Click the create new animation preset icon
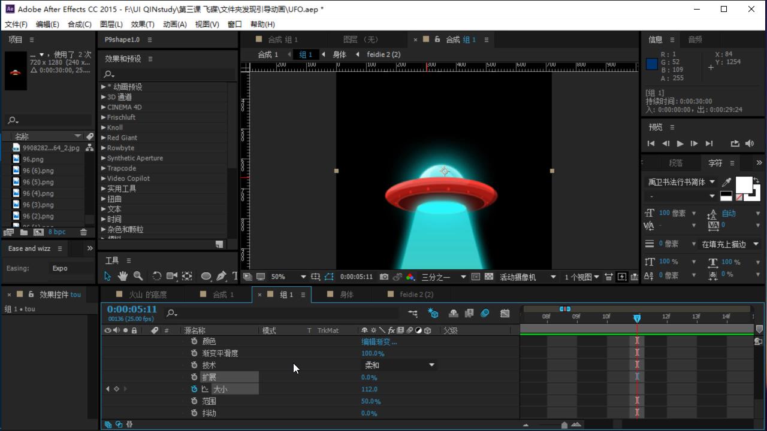Screen dimensions: 767x431 [219, 244]
